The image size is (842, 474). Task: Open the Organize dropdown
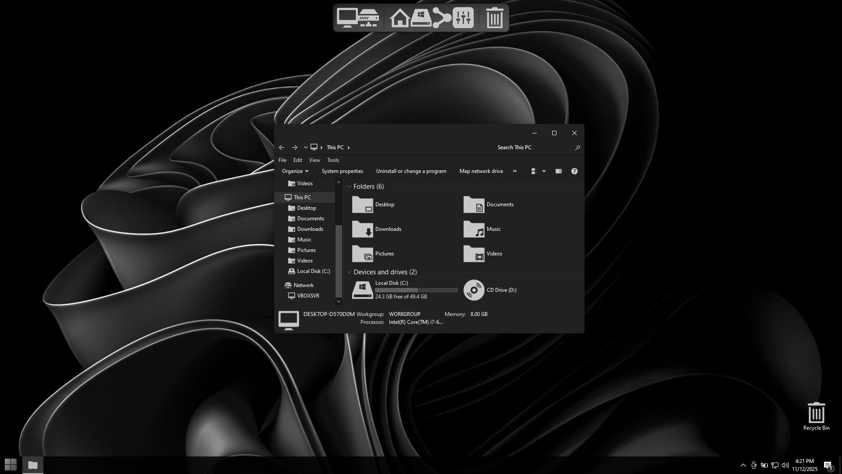(x=295, y=171)
